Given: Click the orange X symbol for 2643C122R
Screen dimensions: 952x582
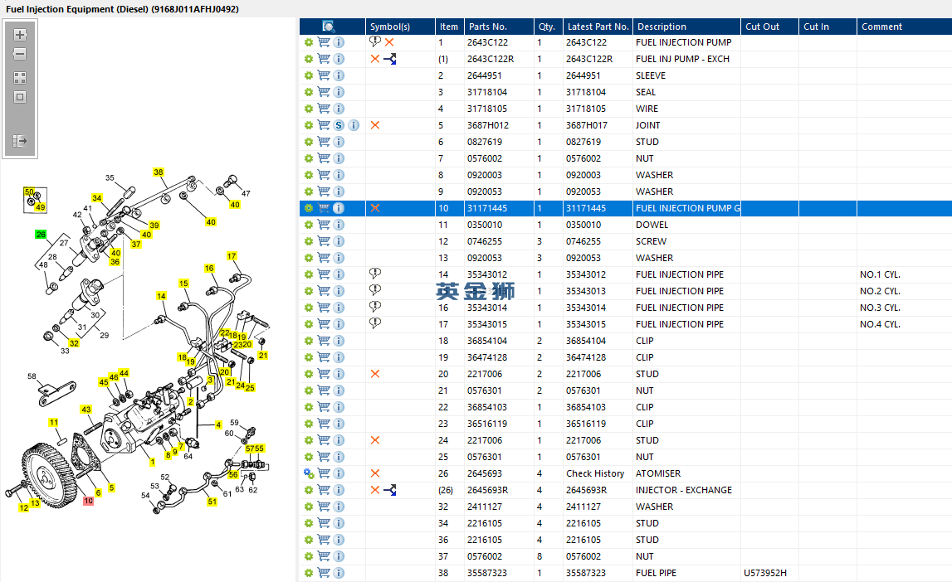Looking at the screenshot, I should pyautogui.click(x=375, y=59).
